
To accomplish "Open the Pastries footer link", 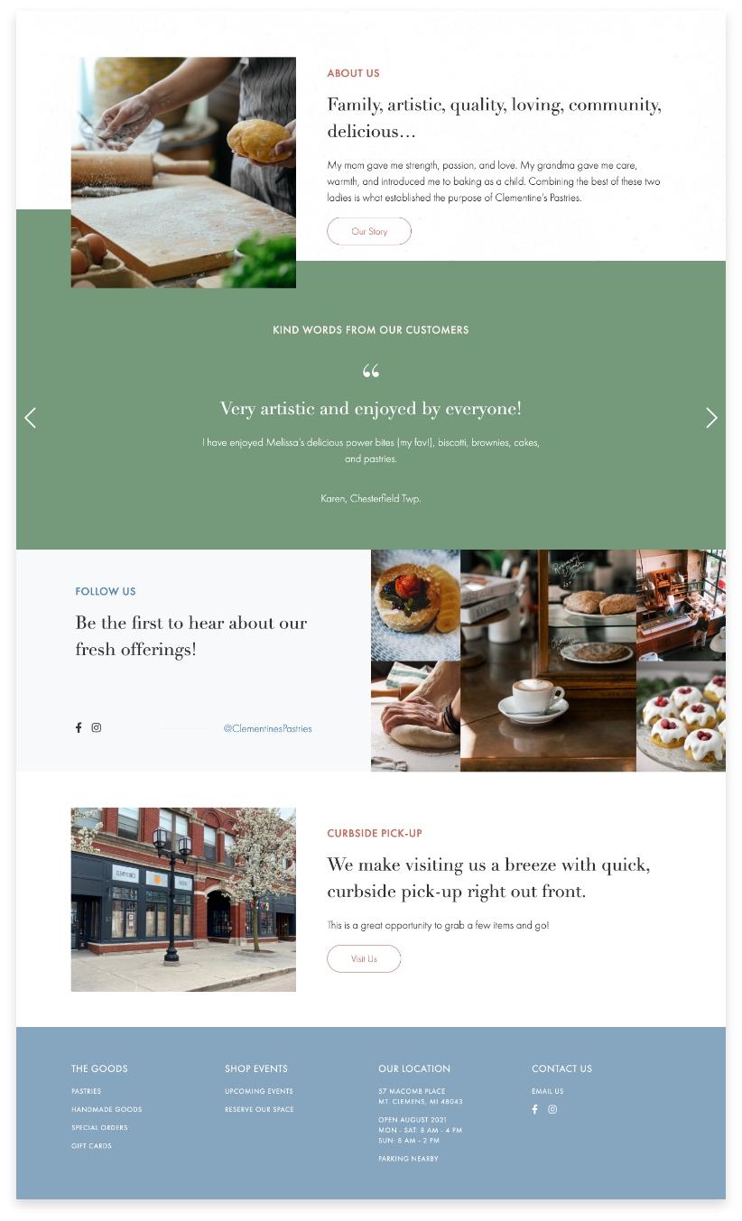I will 87,1091.
